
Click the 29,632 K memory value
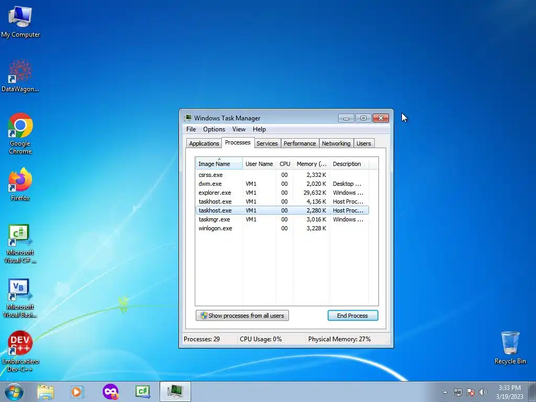[315, 193]
